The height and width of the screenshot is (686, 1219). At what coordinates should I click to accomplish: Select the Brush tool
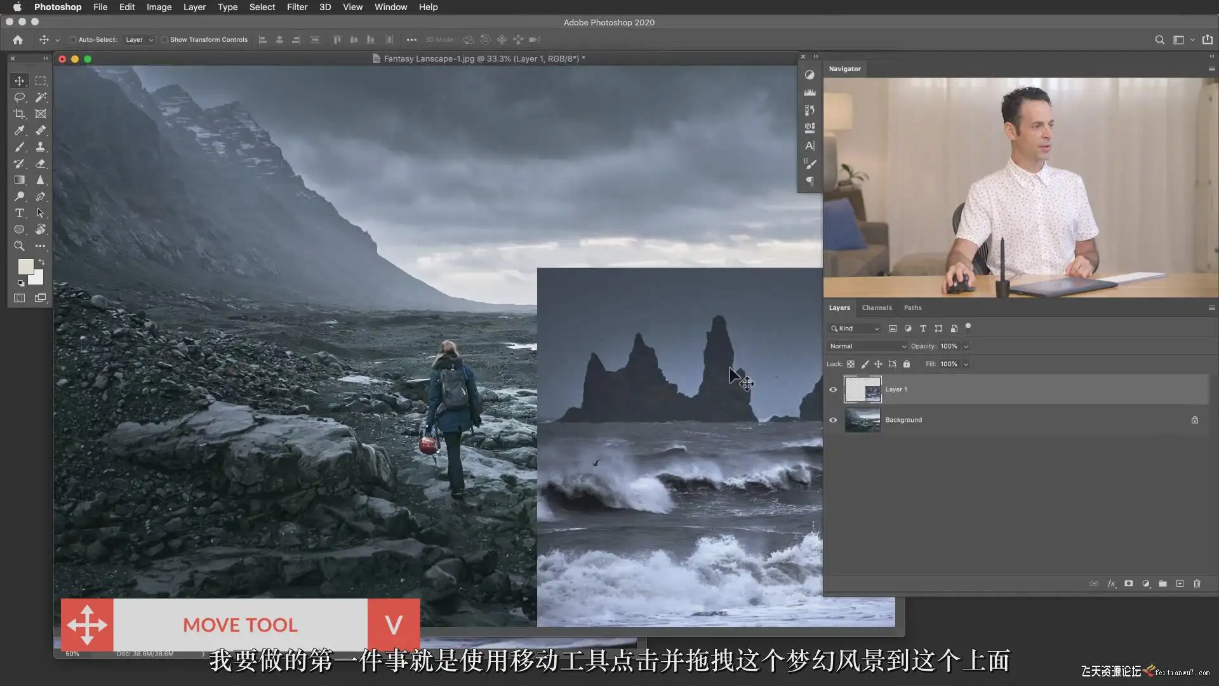click(x=19, y=147)
